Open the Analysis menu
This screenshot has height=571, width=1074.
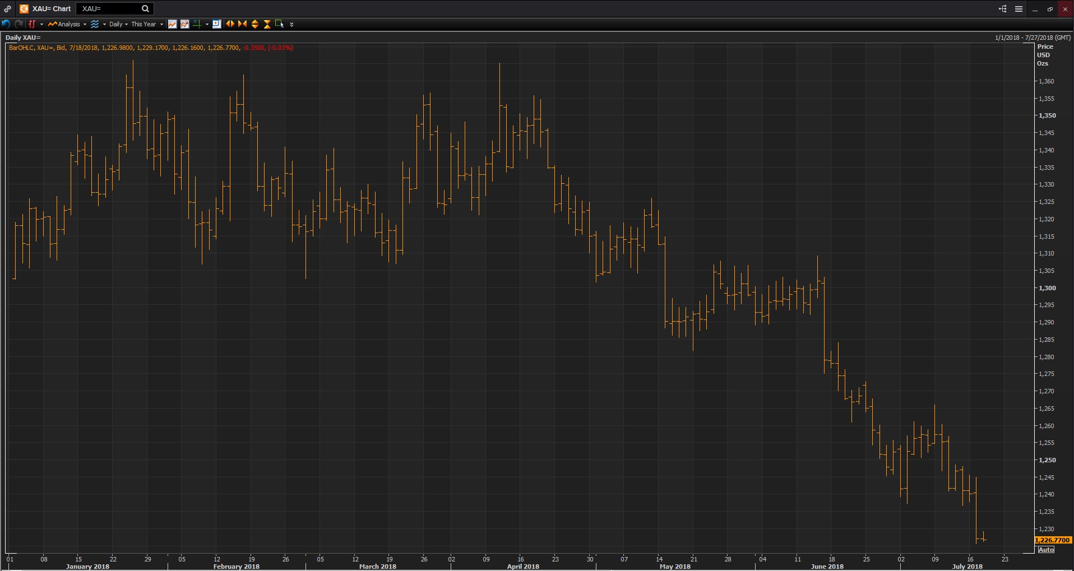tap(67, 24)
